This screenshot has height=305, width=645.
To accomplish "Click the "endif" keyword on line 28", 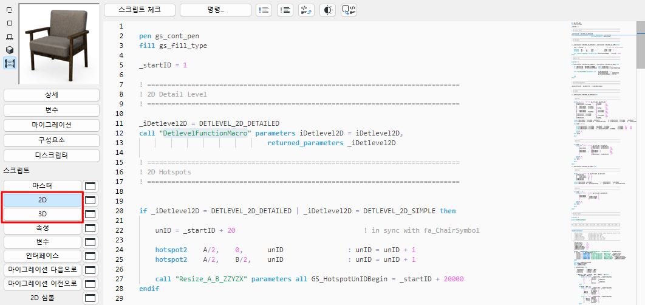I will (149, 289).
